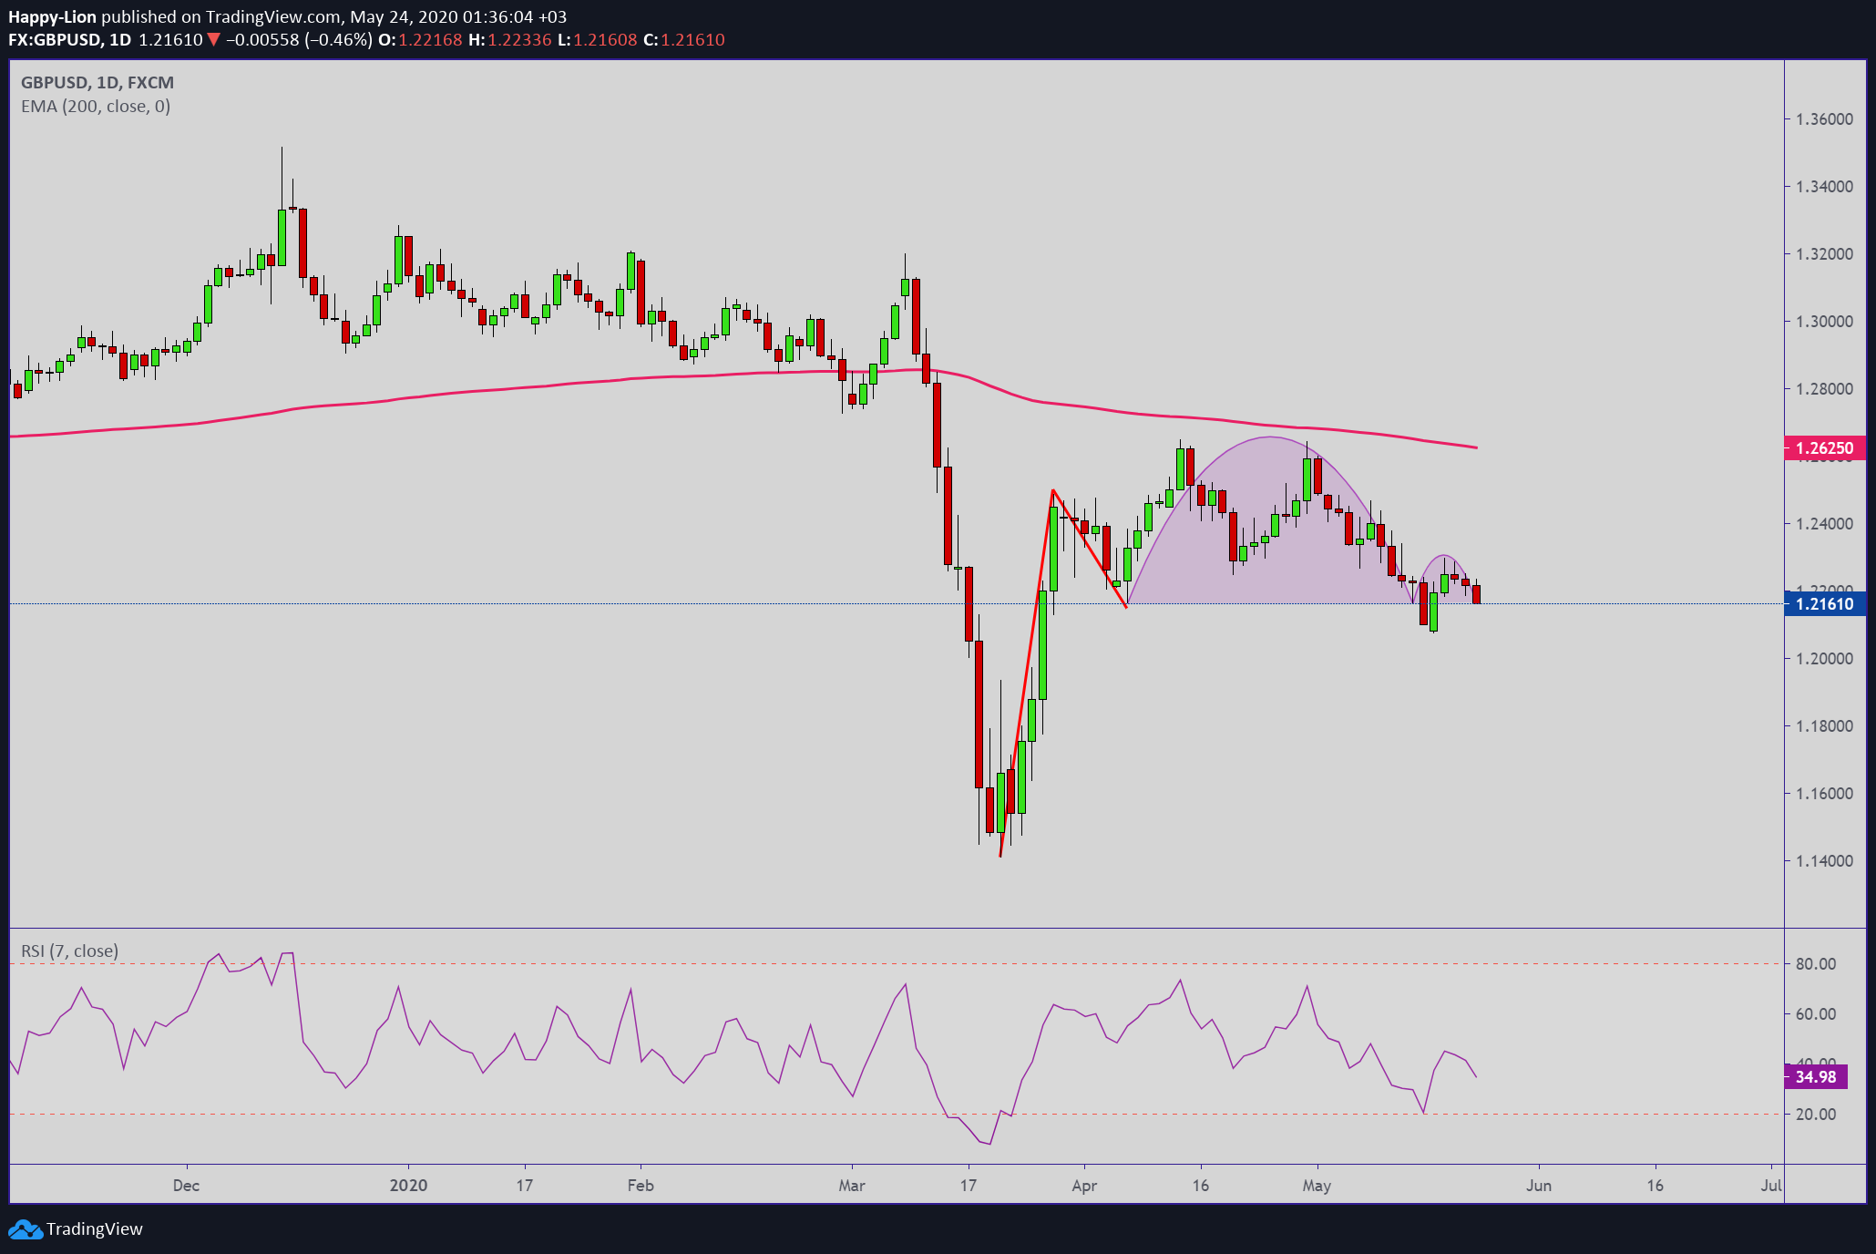1876x1254 pixels.
Task: Click the GBPUSD, 1D, FXCM chart title
Action: click(97, 83)
